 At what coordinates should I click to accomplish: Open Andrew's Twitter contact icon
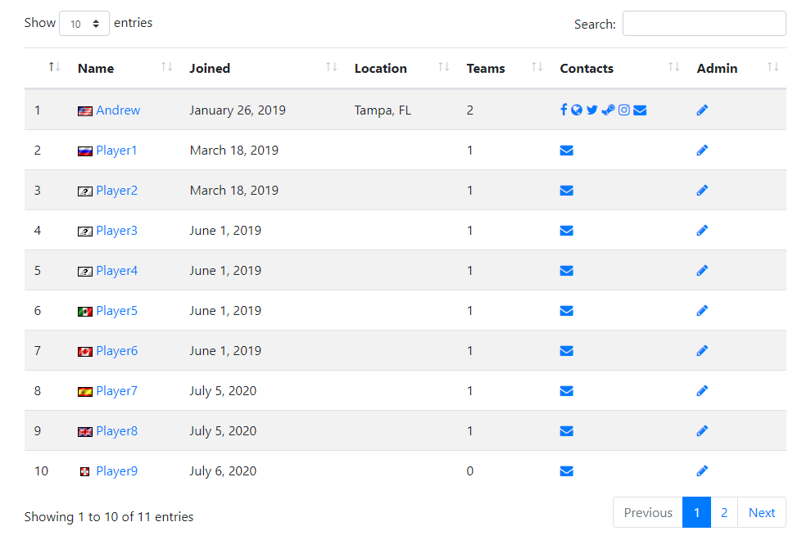pos(592,110)
